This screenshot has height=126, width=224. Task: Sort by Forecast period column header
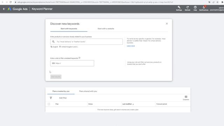point(162,104)
